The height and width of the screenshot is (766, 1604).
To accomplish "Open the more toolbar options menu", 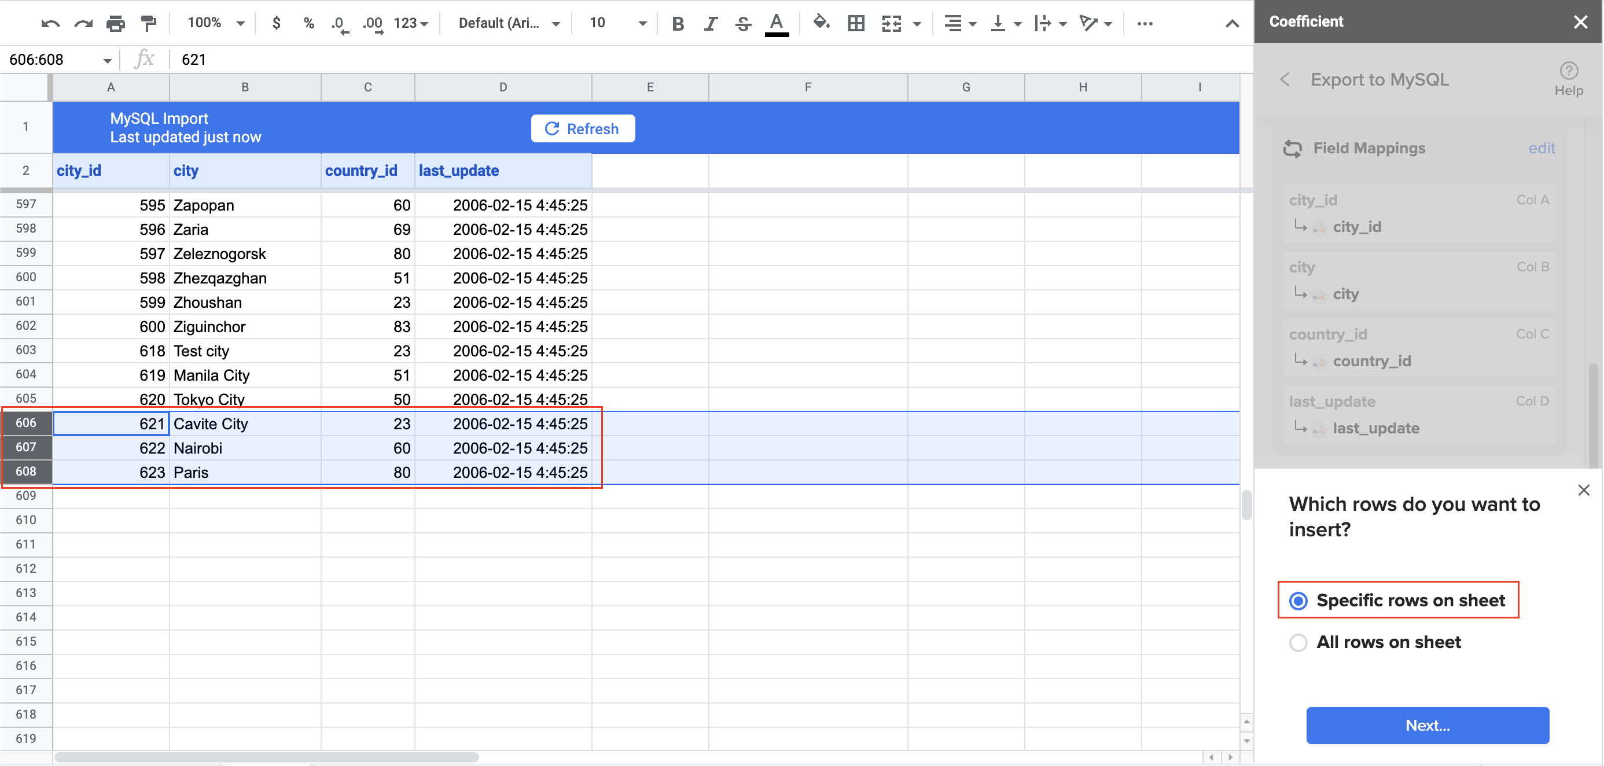I will click(1145, 23).
